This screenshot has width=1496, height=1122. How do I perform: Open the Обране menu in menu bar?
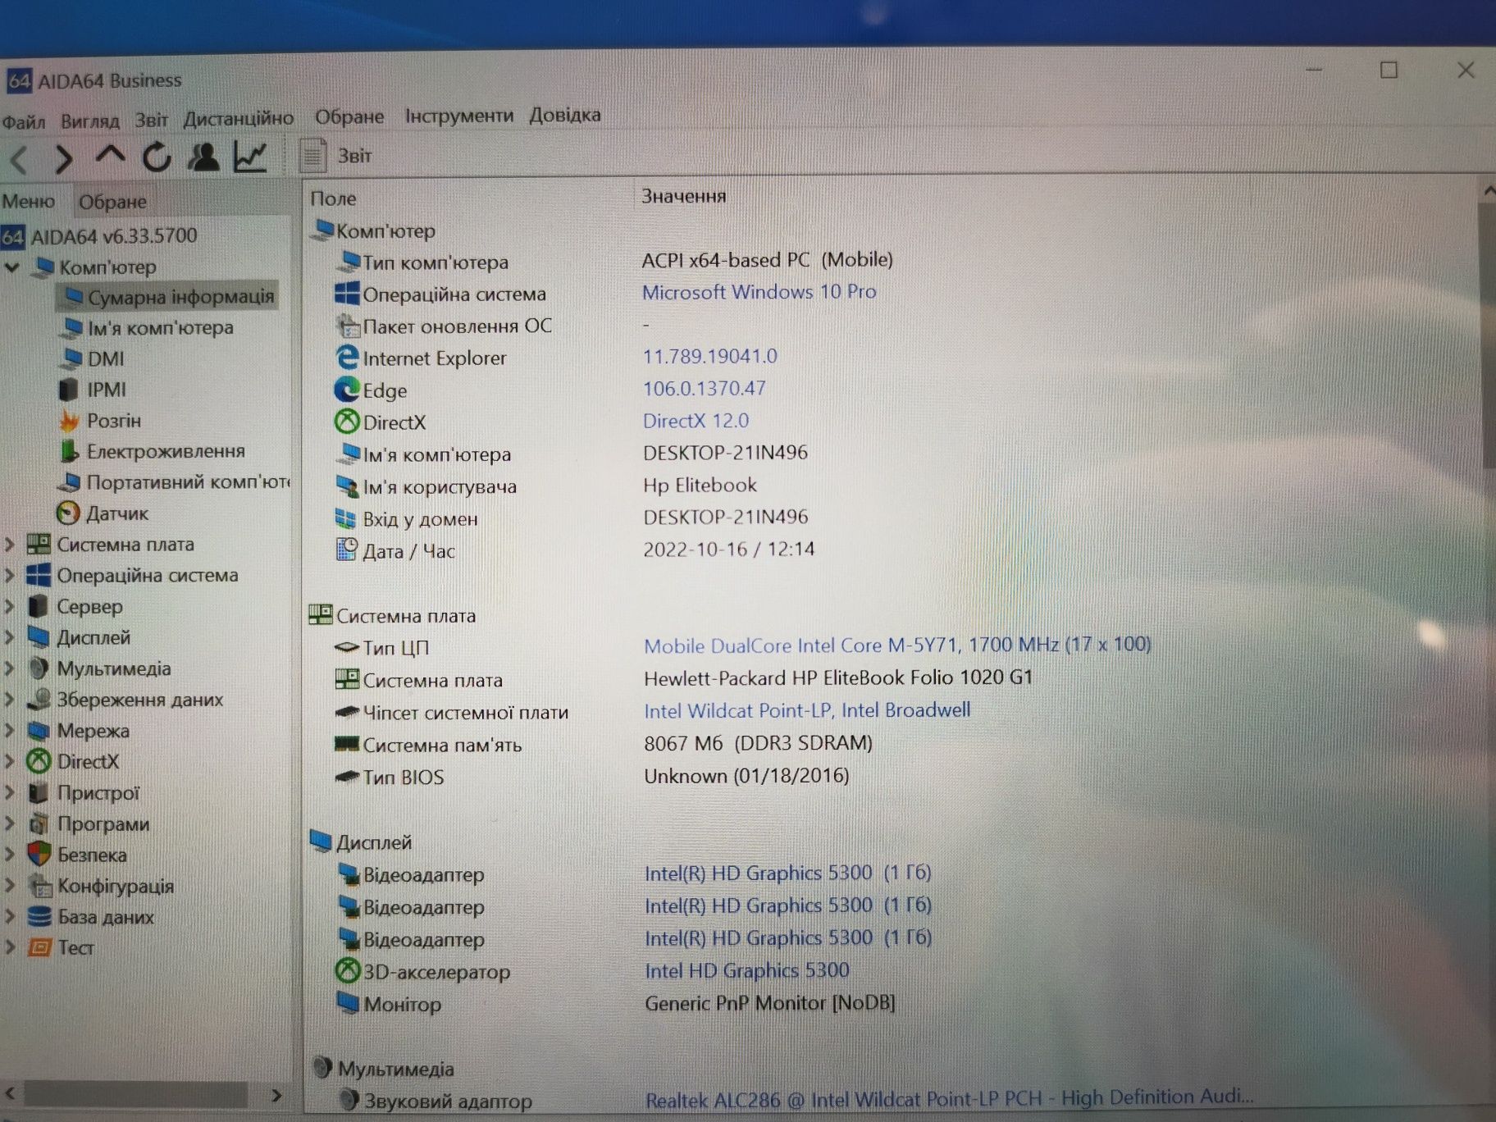point(349,116)
